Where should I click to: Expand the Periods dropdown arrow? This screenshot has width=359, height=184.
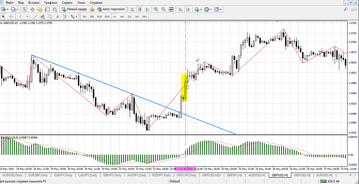click(211, 9)
